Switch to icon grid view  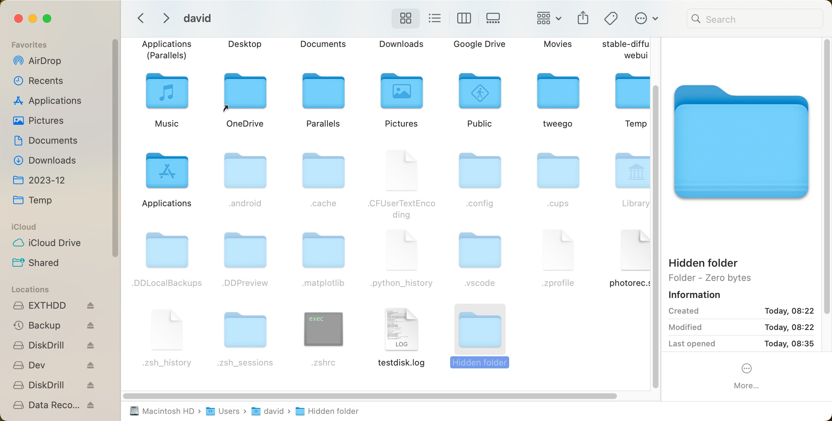(x=406, y=18)
